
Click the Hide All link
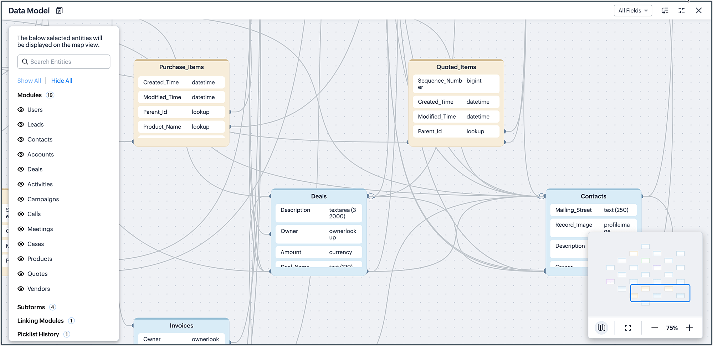(62, 81)
